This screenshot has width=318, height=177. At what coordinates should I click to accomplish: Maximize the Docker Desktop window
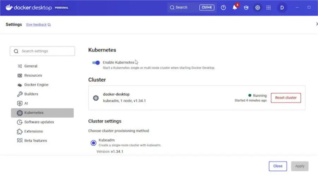click(309, 7)
